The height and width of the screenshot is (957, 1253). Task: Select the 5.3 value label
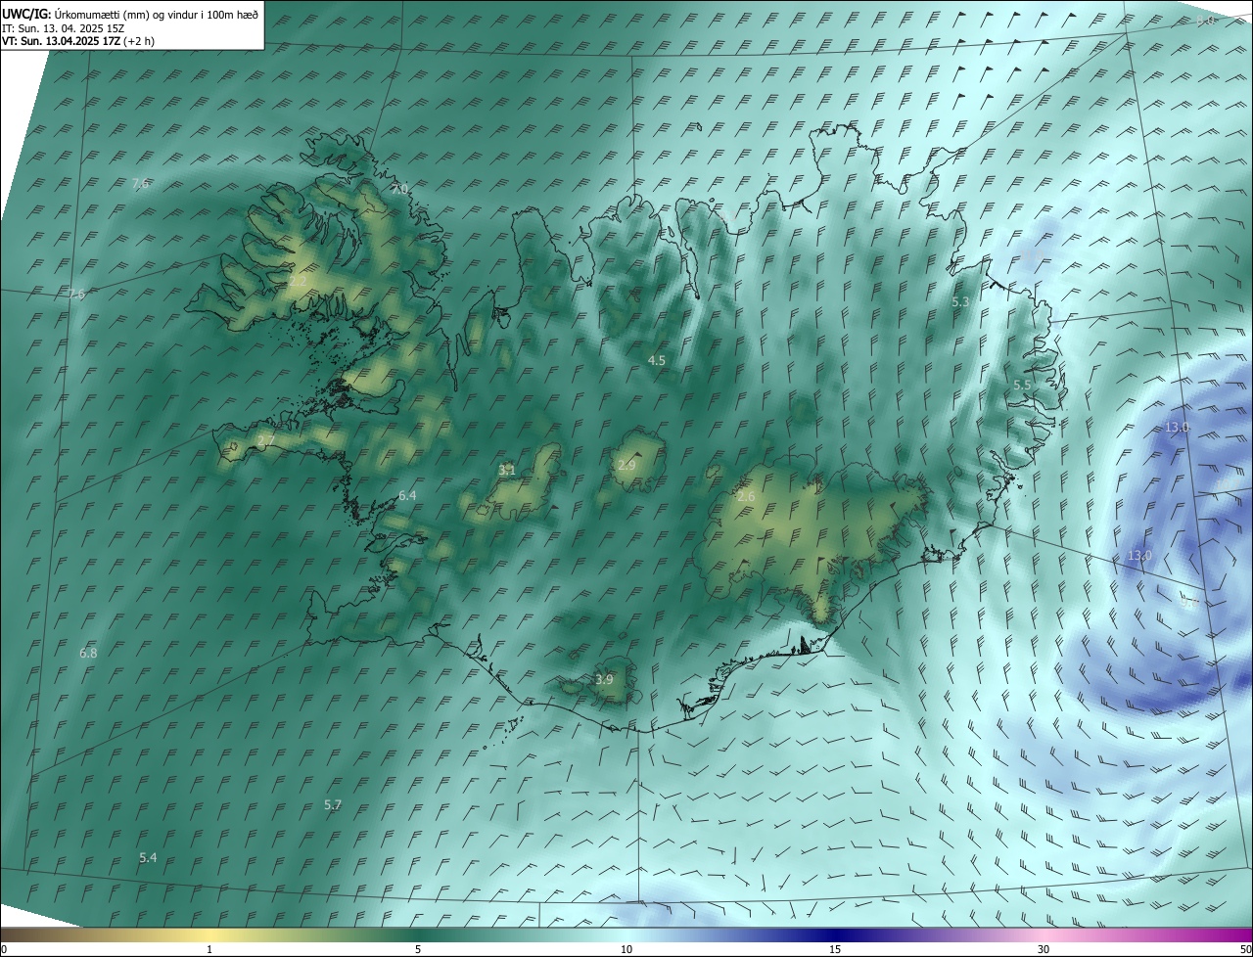tap(960, 302)
